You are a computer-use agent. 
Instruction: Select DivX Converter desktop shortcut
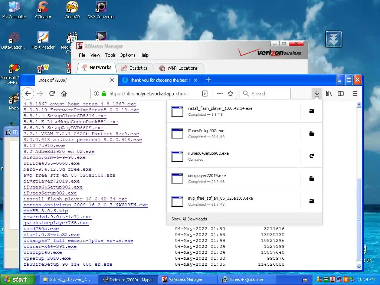[101, 10]
